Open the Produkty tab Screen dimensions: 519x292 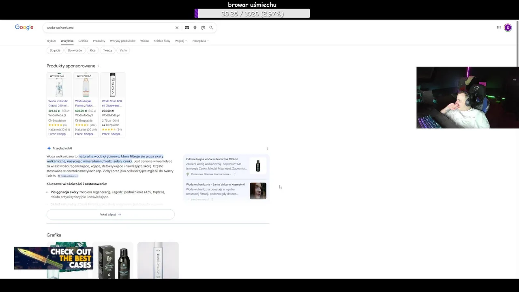pyautogui.click(x=99, y=41)
